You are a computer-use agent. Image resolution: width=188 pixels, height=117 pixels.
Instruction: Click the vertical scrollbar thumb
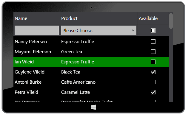[171, 21]
